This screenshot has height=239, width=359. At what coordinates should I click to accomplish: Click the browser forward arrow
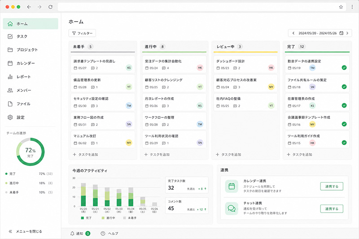(x=39, y=7)
